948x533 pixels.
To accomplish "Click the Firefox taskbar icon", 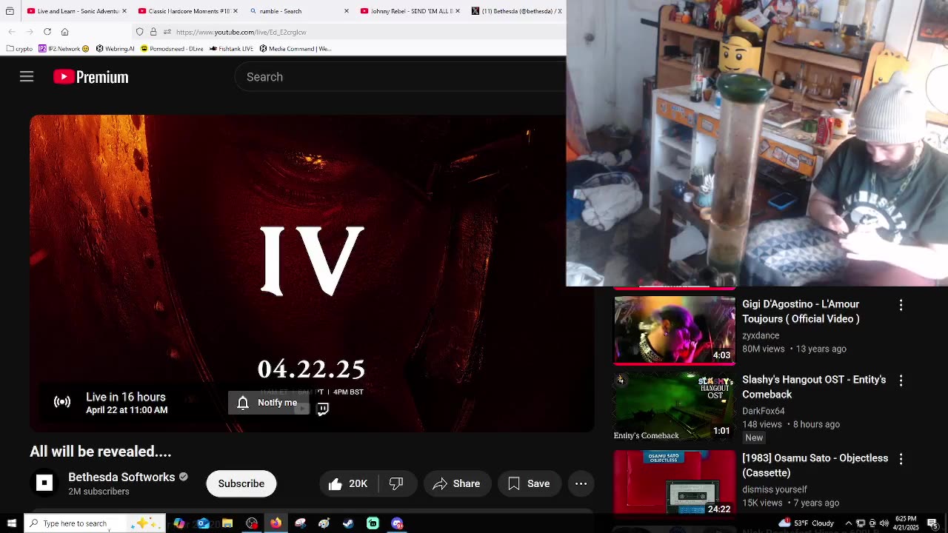I will tap(276, 523).
